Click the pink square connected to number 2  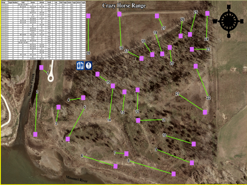[x=35, y=134]
